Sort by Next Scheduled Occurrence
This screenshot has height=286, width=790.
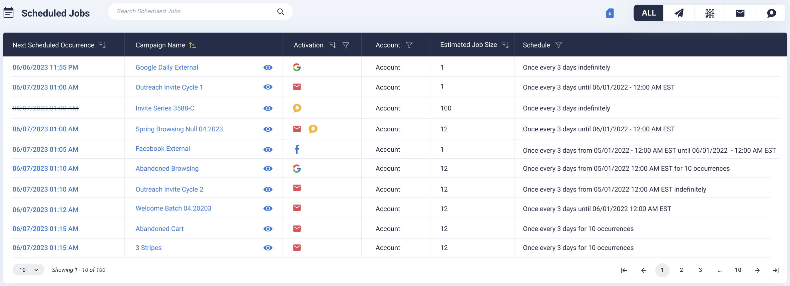[102, 45]
